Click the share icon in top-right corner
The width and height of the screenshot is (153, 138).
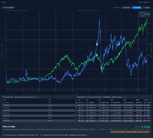click(x=151, y=2)
